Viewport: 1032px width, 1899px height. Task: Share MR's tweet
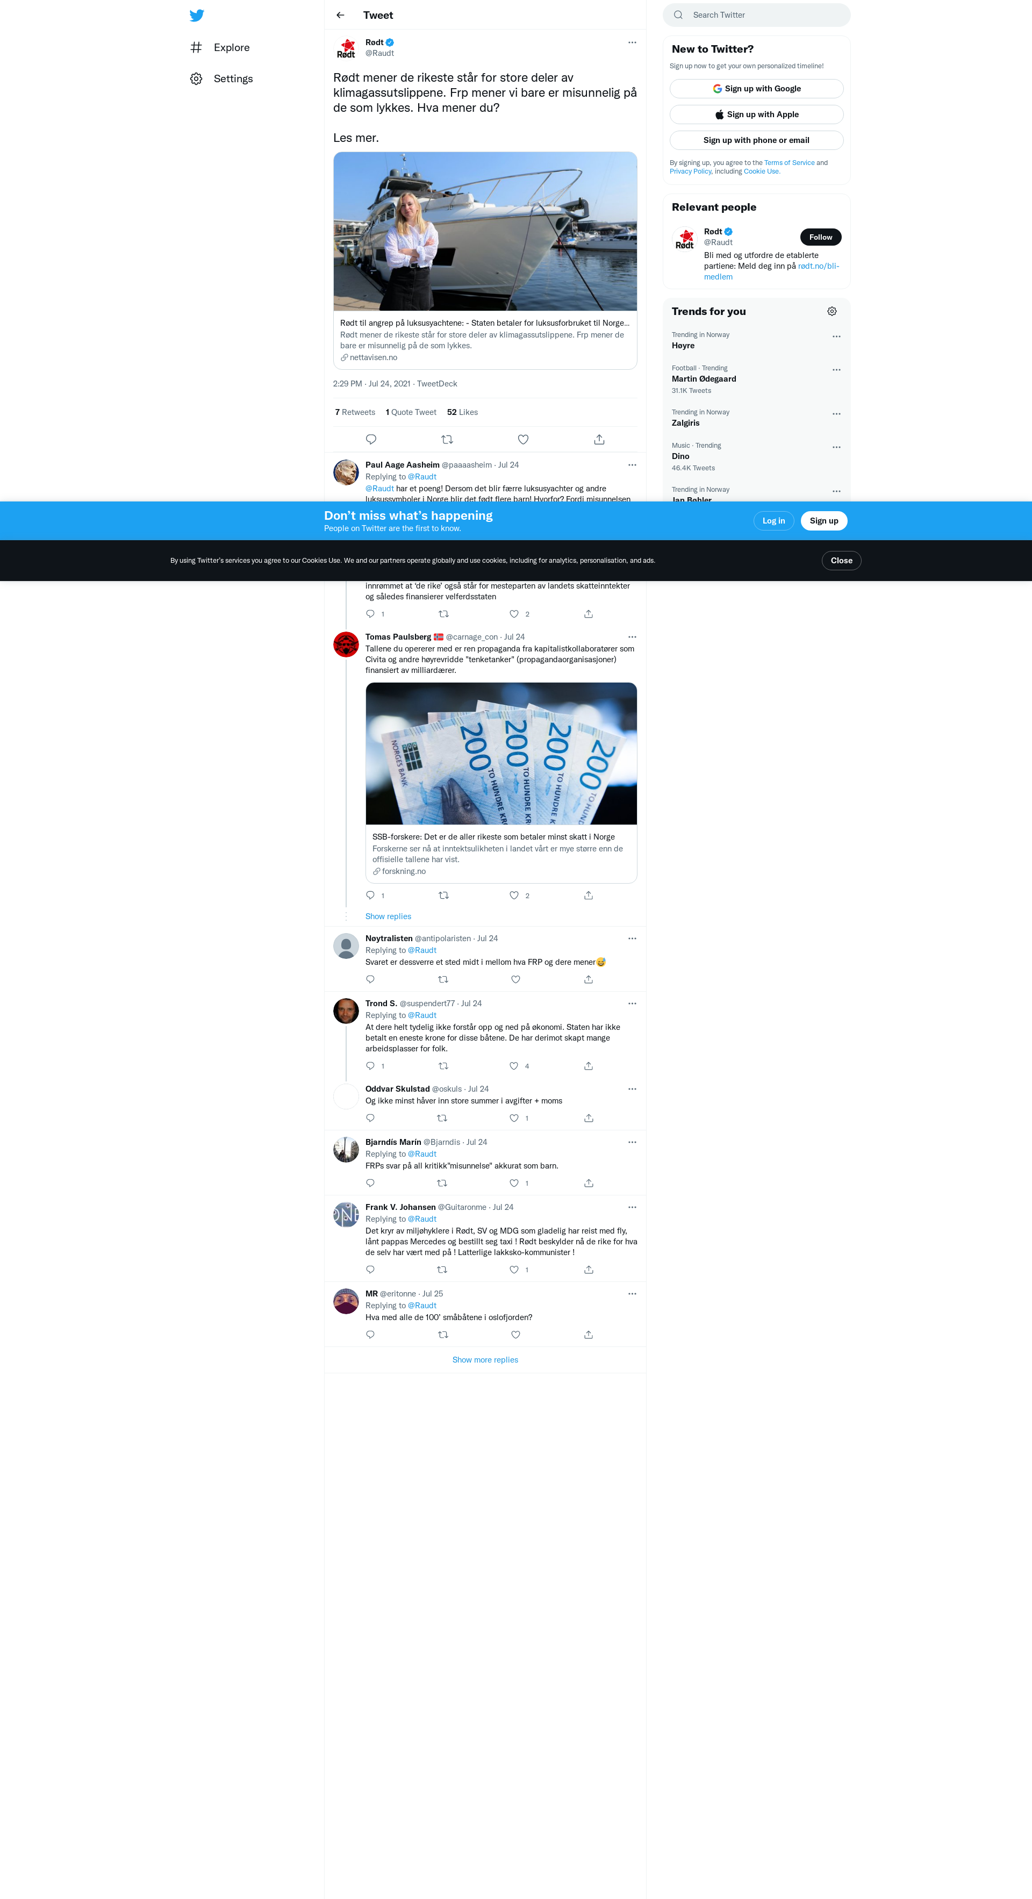[x=588, y=1334]
